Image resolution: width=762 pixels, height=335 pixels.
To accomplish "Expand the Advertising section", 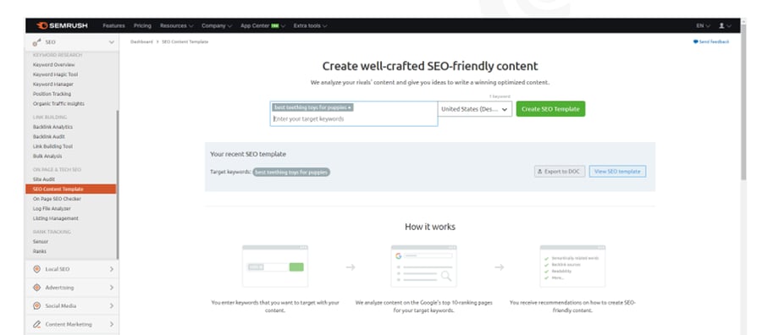I will 111,288.
